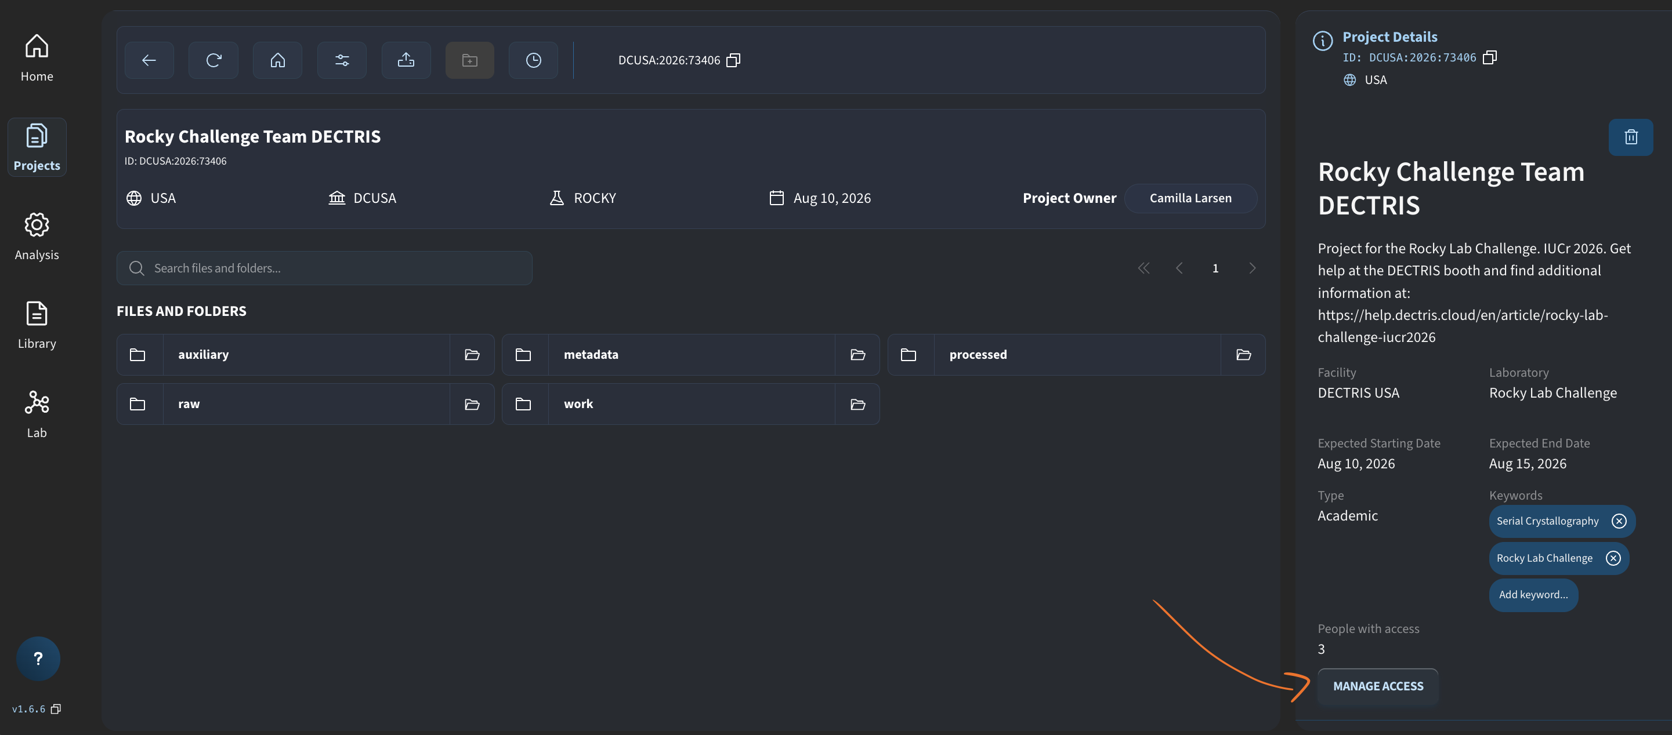Click the USA label in project header
Screen dimensions: 1672x735
pos(163,198)
